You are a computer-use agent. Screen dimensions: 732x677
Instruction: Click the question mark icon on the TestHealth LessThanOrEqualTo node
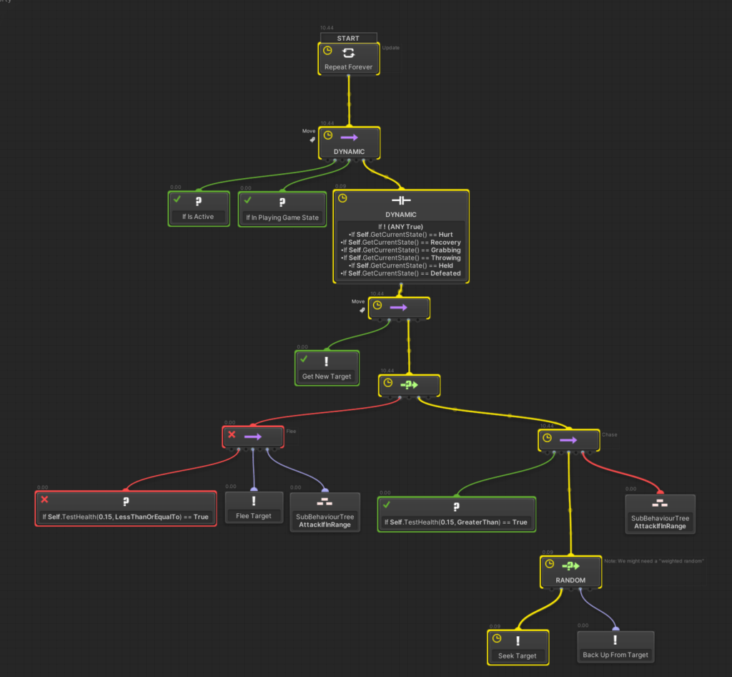click(126, 502)
